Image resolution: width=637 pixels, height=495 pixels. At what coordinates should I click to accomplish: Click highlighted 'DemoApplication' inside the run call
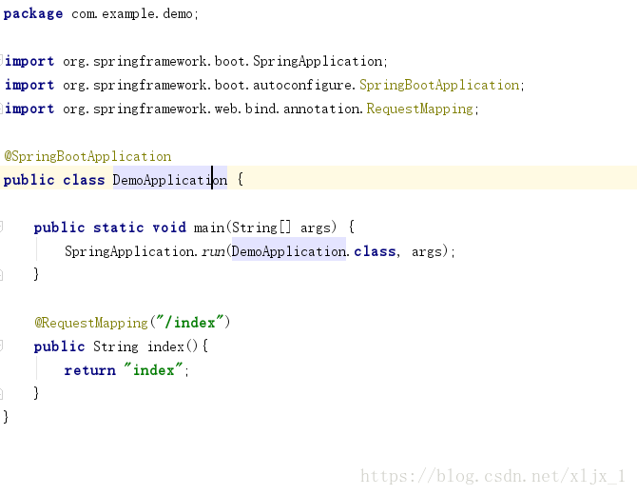288,251
